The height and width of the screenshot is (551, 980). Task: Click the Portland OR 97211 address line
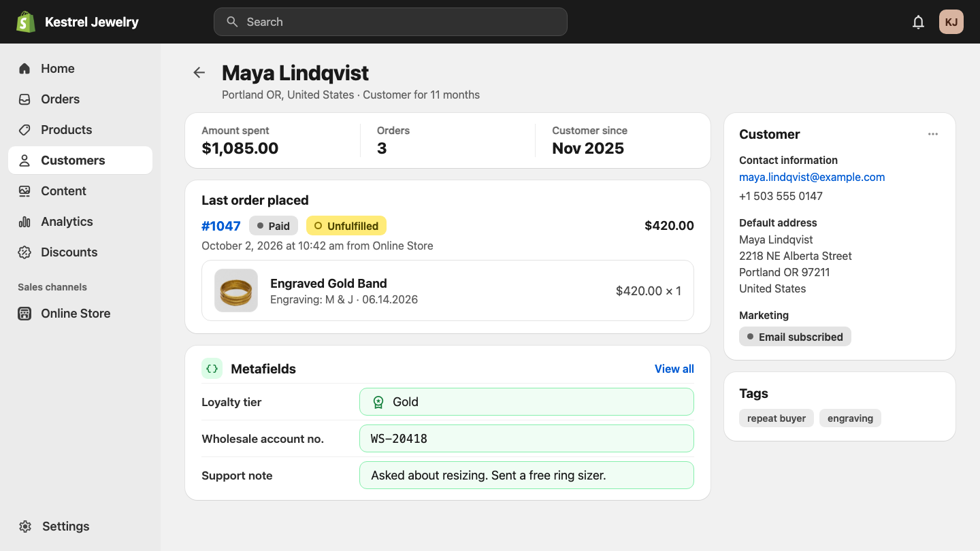pyautogui.click(x=785, y=272)
